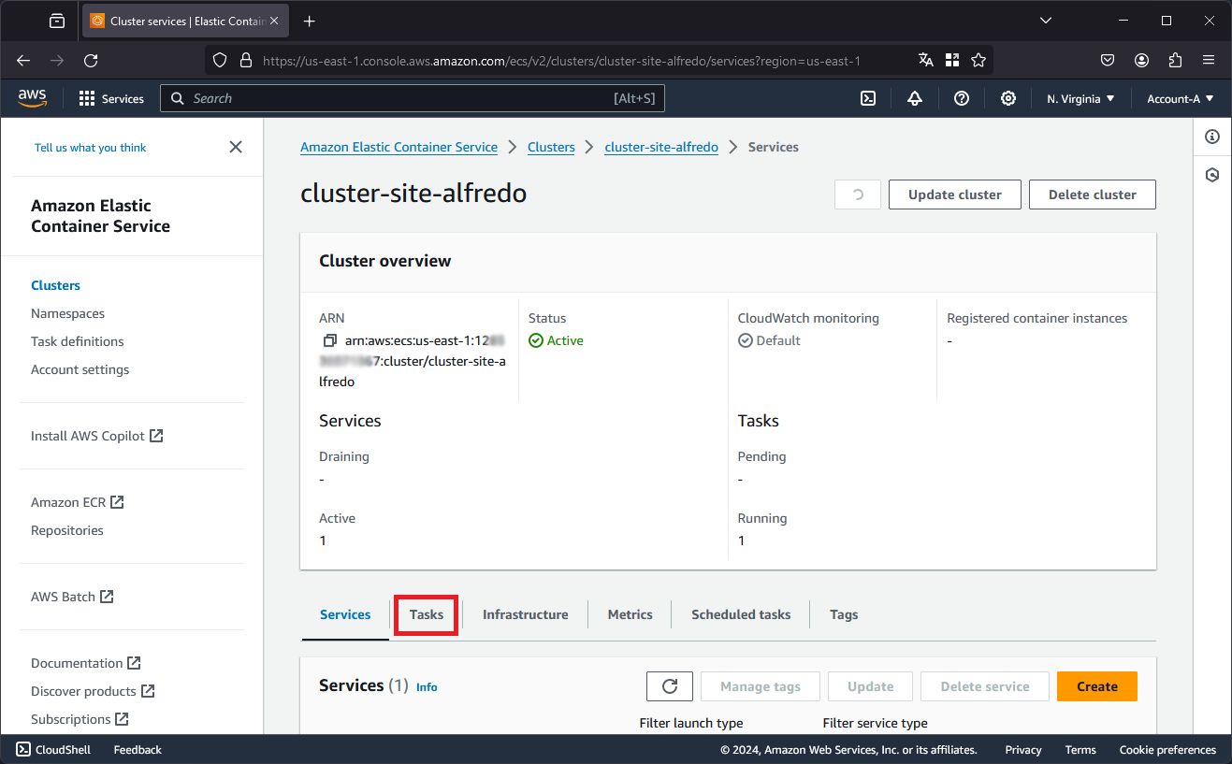Close the Cluster services browser tab

pyautogui.click(x=274, y=21)
